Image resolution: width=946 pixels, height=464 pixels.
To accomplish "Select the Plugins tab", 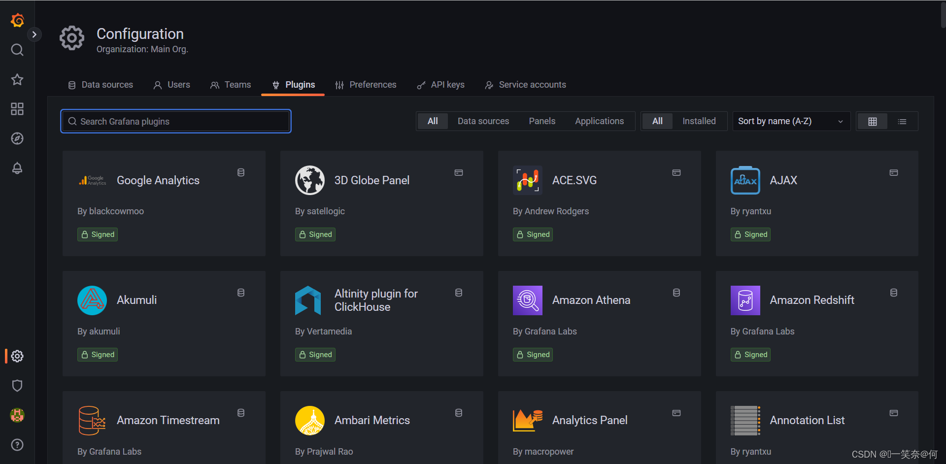I will click(293, 85).
